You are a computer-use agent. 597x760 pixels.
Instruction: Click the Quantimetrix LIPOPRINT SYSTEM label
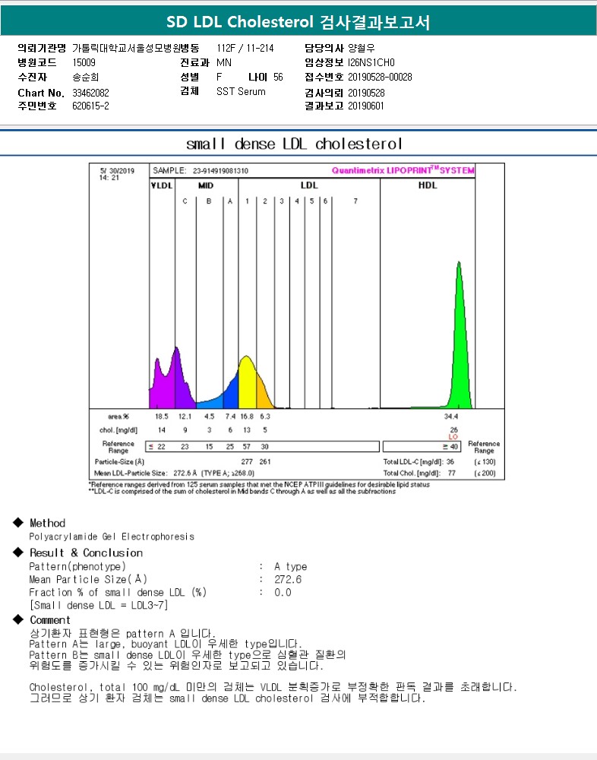pyautogui.click(x=403, y=170)
